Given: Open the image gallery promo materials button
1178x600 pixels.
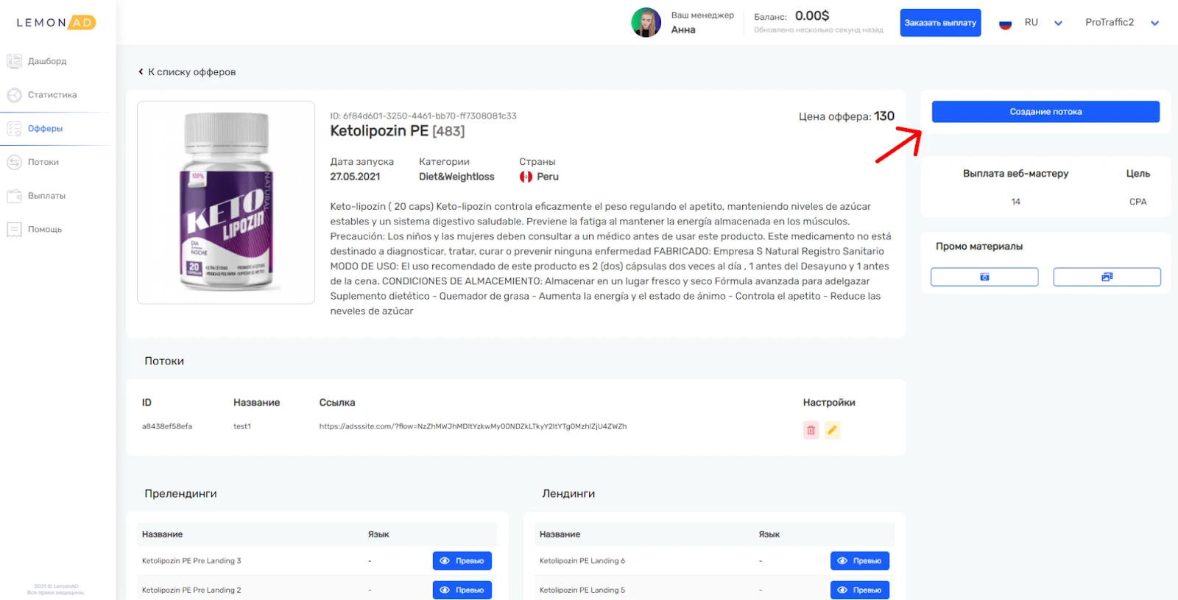Looking at the screenshot, I should click(1107, 277).
